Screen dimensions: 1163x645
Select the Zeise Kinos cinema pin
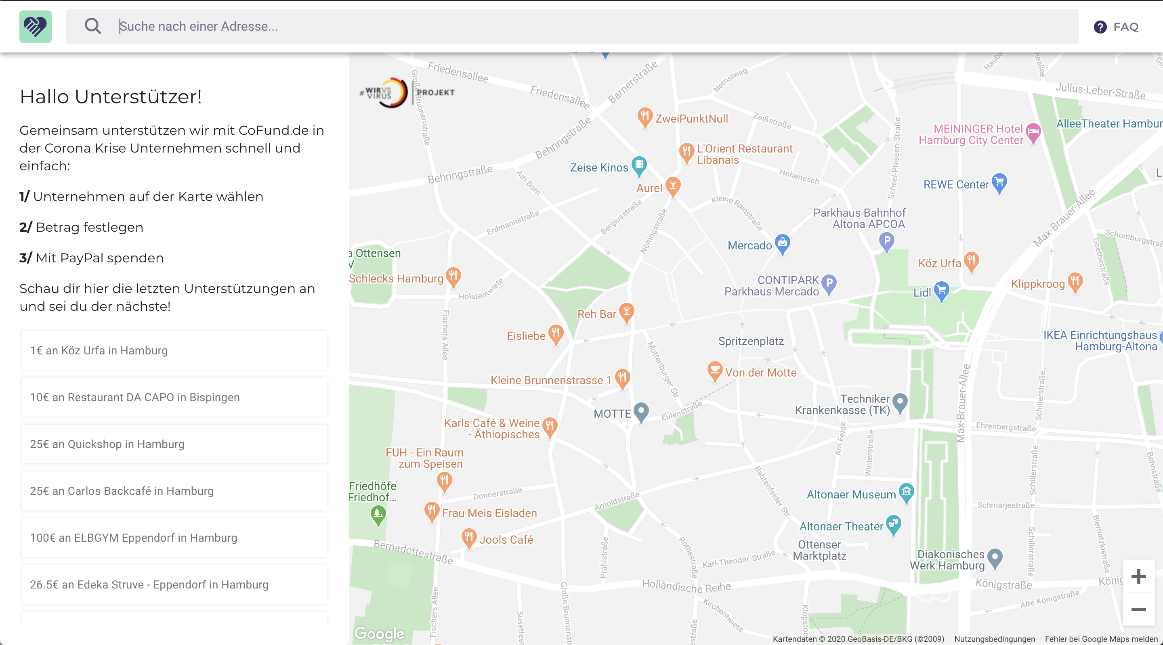point(639,165)
